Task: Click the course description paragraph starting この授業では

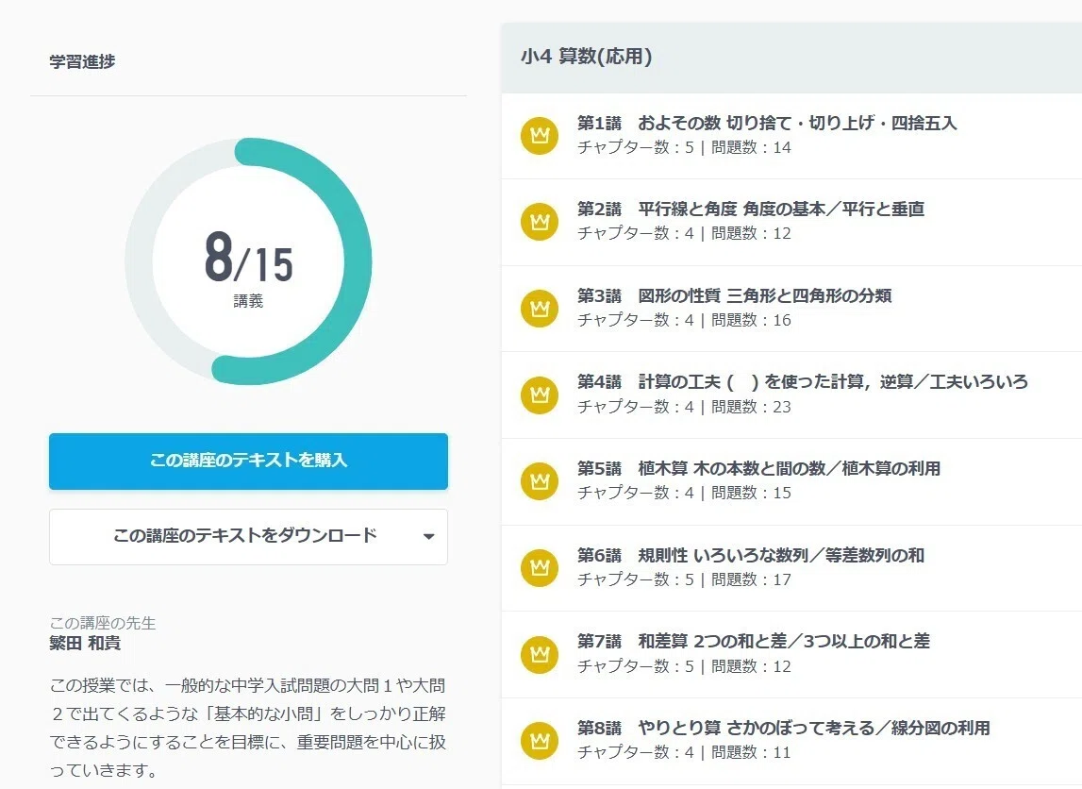Action: click(x=248, y=728)
